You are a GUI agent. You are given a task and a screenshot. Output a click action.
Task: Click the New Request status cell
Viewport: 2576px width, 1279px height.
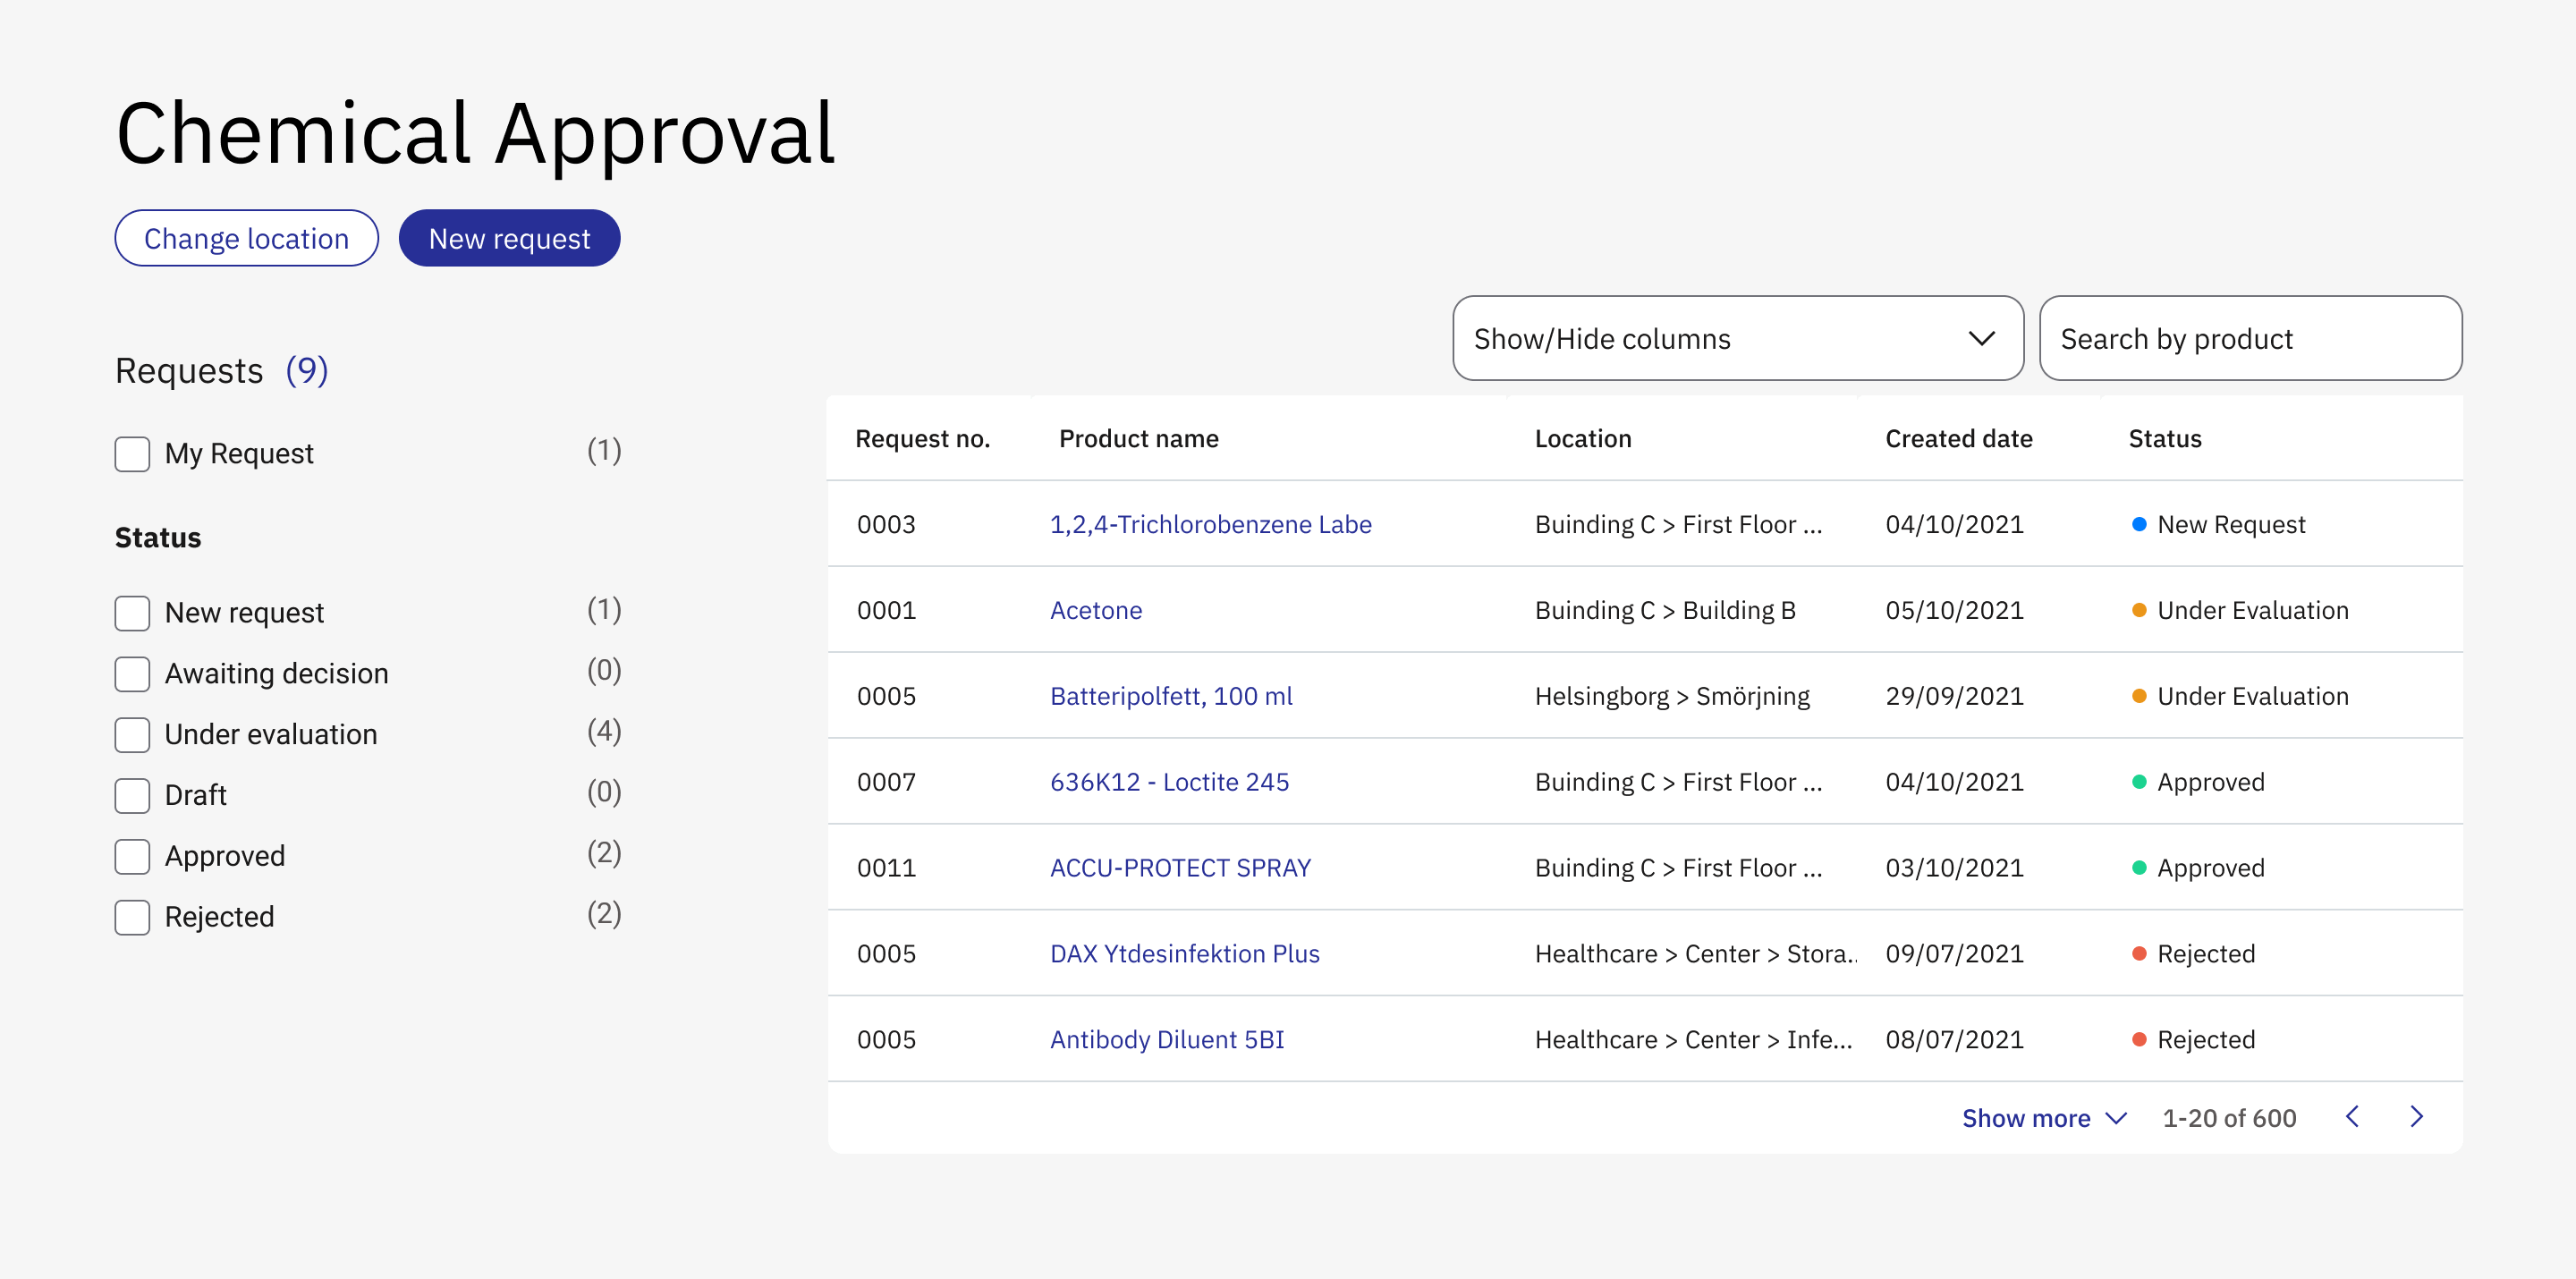coord(2218,525)
